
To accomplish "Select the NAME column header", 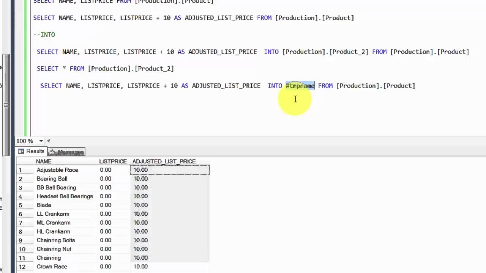I will pyautogui.click(x=66, y=162).
